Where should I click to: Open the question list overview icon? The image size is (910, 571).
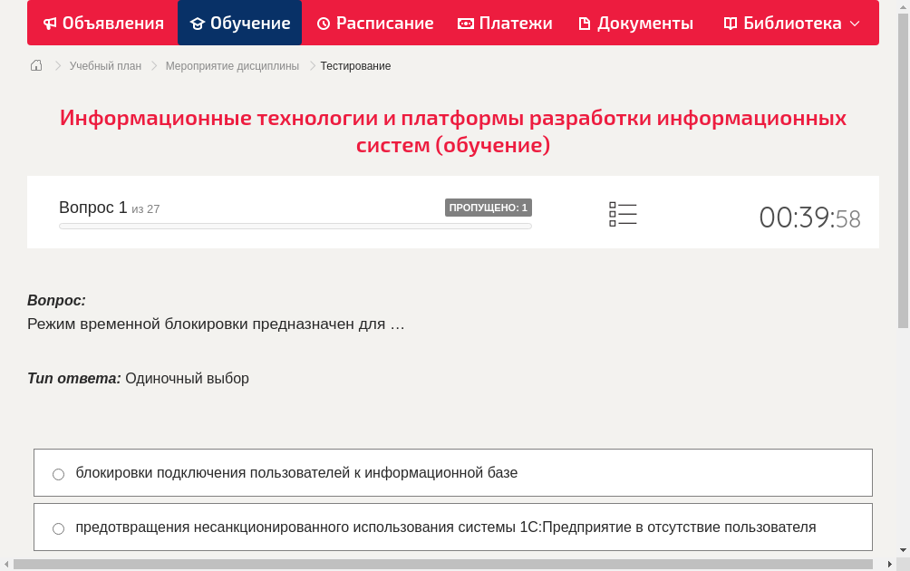tap(623, 213)
